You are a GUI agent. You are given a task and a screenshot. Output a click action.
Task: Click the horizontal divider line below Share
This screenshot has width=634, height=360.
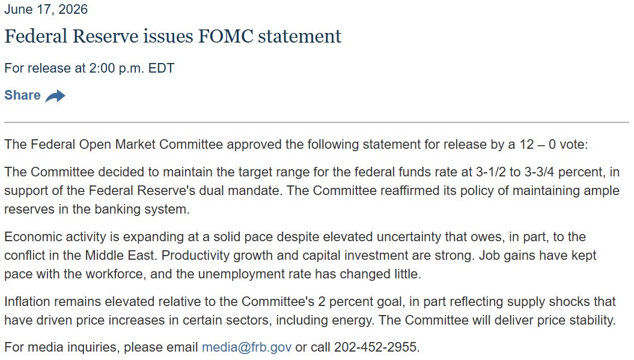pos(317,122)
